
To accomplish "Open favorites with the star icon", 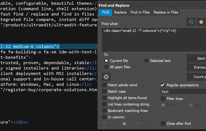I will click(201, 22).
